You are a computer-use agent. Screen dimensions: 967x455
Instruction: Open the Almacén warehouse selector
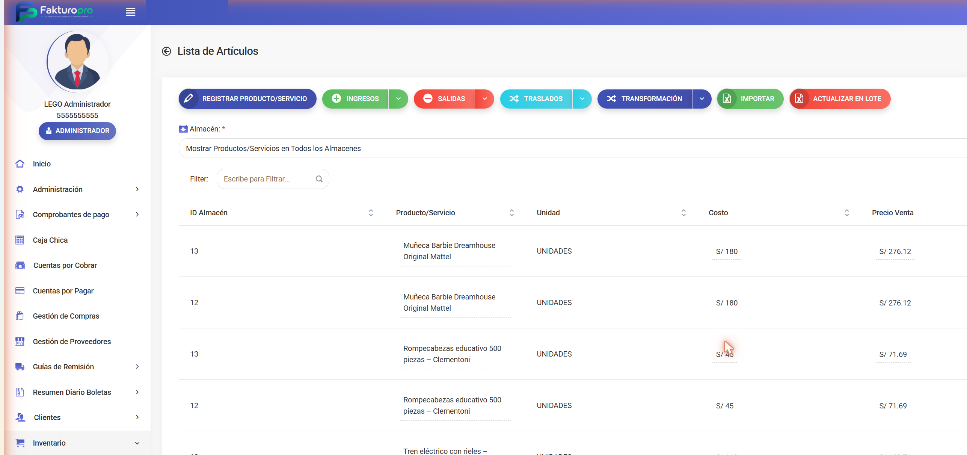click(573, 148)
